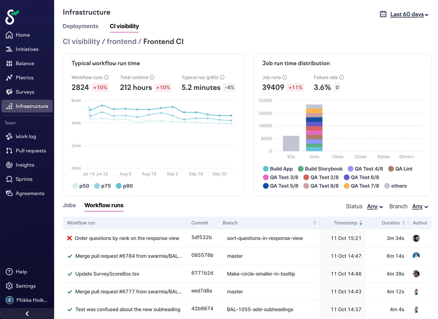This screenshot has height=319, width=438.
Task: Toggle Build Storybook legend item
Action: coord(320,169)
